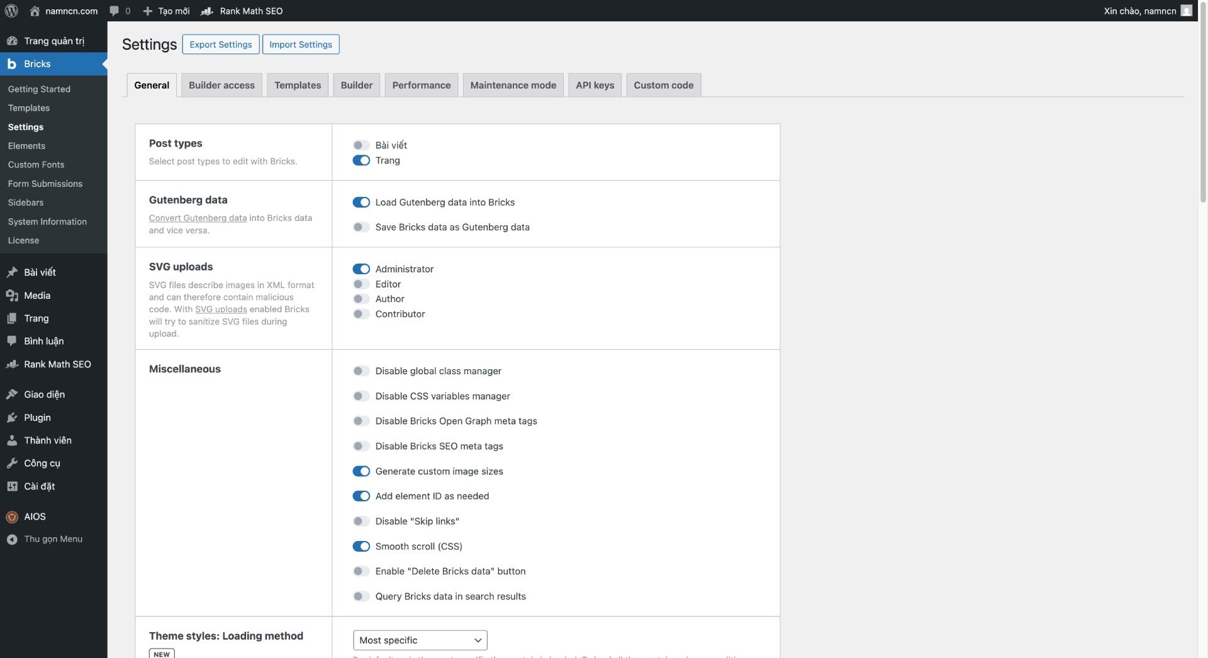Toggle Disable Bricks SEO meta tags
This screenshot has height=658, width=1208.
pyautogui.click(x=361, y=446)
